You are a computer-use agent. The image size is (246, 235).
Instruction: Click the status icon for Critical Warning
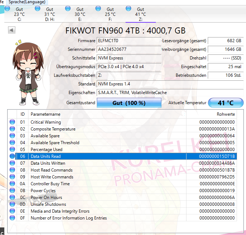pos(12,122)
